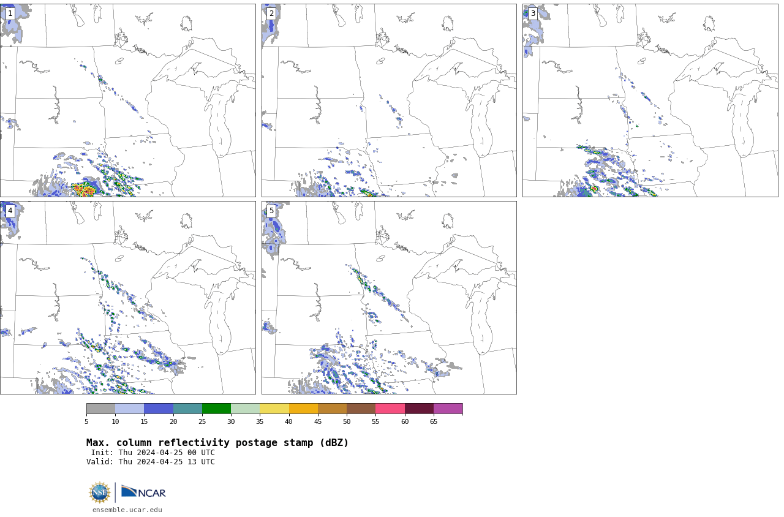Open ensemble member 4 reflectivity map
784x517 pixels.
pyautogui.click(x=127, y=298)
